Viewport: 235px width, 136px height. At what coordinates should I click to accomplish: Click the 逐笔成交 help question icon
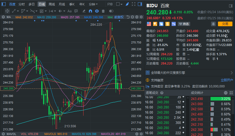[162, 93]
